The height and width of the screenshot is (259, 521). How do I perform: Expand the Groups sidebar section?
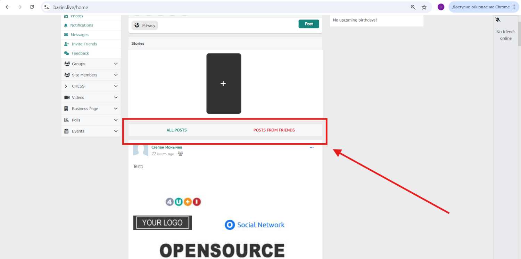116,64
